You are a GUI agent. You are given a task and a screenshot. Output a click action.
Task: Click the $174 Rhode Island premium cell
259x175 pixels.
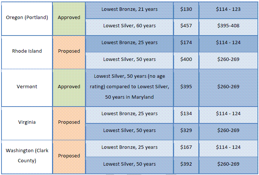[186, 44]
